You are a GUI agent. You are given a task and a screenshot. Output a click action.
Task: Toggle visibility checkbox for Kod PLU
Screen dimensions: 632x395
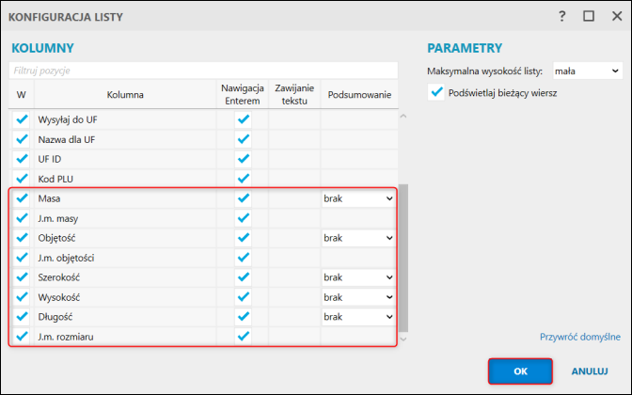22,178
